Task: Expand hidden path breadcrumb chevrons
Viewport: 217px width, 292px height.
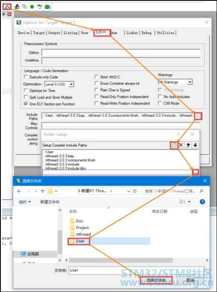Action: (56, 191)
